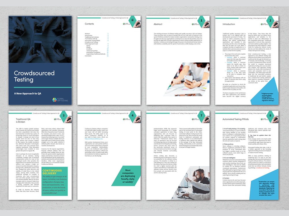289x216 pixels.
Task: Click the "2. False positives" subheading
Action: 228,144
